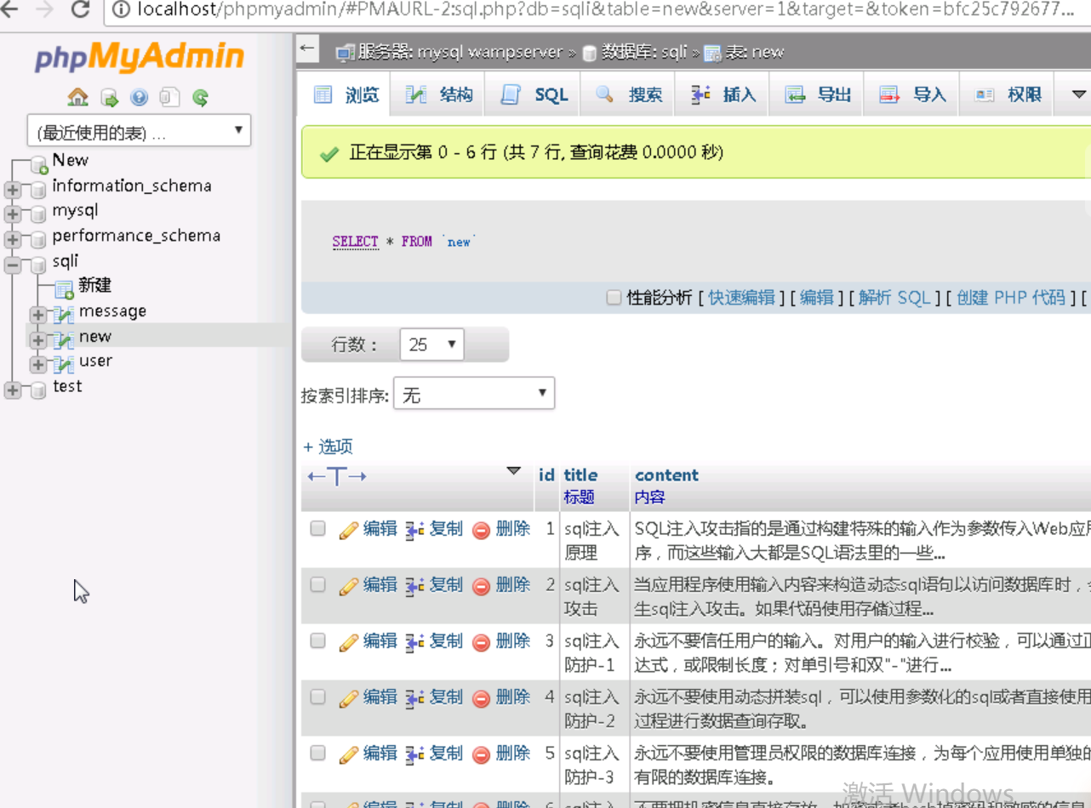The image size is (1091, 808).
Task: Enable the 性能分析 profiling checkbox
Action: (614, 297)
